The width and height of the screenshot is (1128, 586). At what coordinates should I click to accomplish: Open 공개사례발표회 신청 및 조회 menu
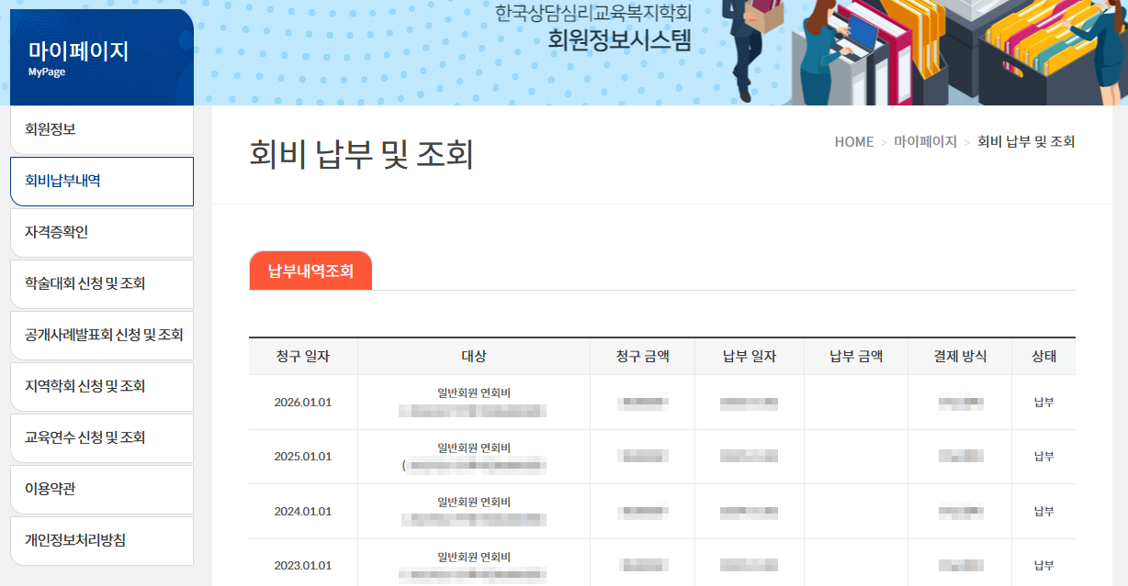(101, 335)
